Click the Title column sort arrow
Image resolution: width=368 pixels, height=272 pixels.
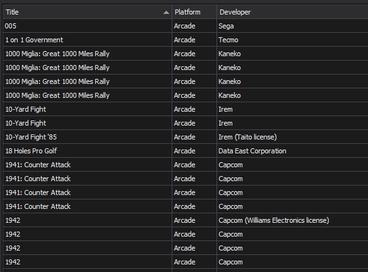[x=166, y=13]
